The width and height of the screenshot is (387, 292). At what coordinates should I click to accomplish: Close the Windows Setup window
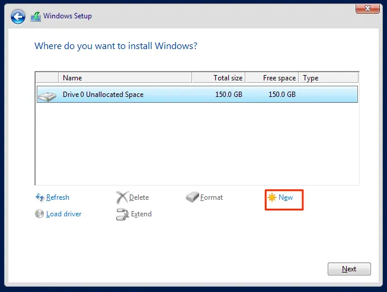(x=367, y=7)
